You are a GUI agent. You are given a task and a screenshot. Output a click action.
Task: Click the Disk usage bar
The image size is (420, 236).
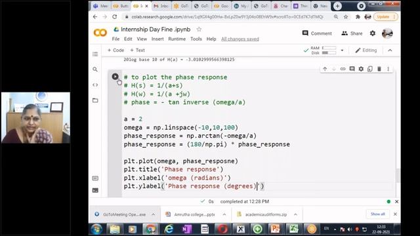(x=329, y=53)
